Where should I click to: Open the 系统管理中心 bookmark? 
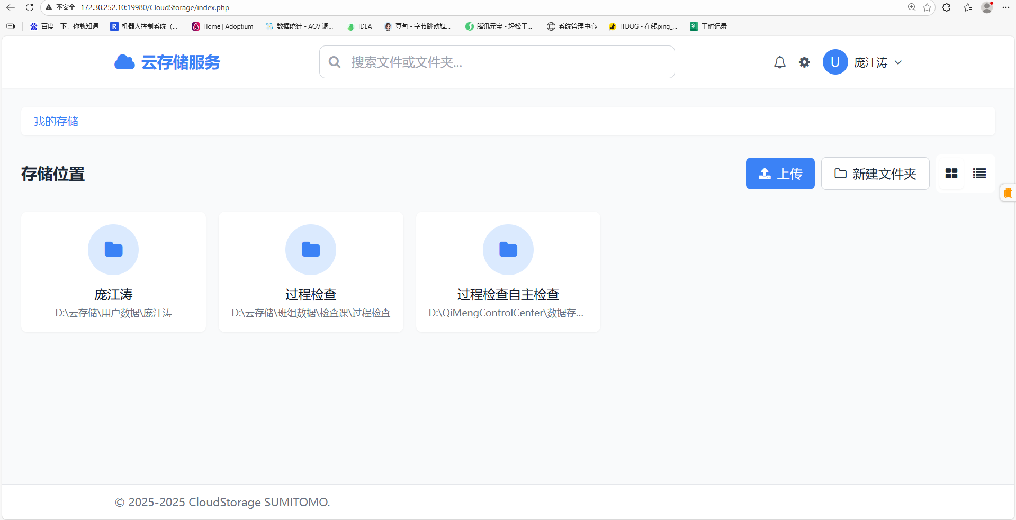[x=571, y=26]
